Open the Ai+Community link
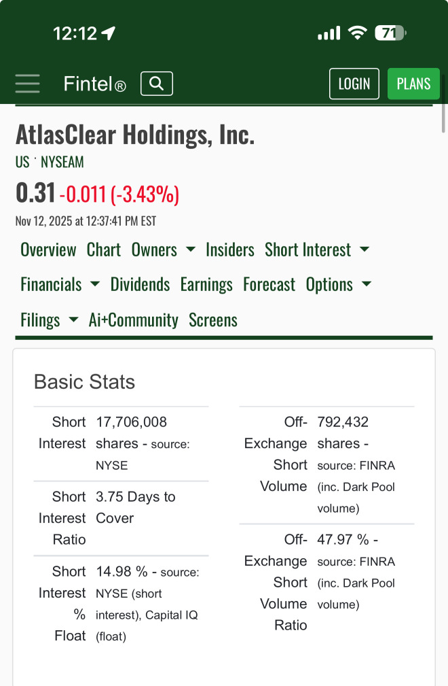The height and width of the screenshot is (686, 448). (134, 320)
